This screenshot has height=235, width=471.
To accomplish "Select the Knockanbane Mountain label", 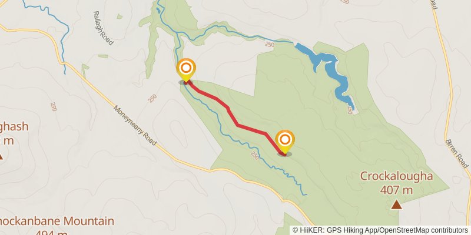I will pos(57,221).
